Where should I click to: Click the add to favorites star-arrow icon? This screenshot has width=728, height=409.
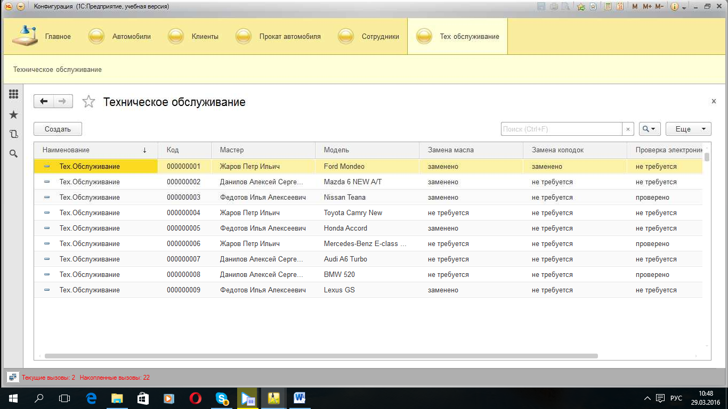click(581, 7)
